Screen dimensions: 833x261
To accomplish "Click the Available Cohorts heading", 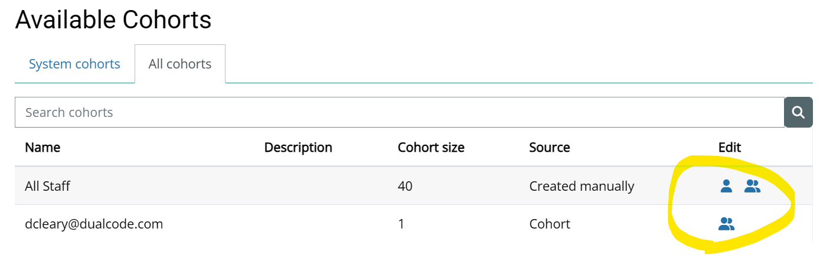I will click(x=113, y=20).
